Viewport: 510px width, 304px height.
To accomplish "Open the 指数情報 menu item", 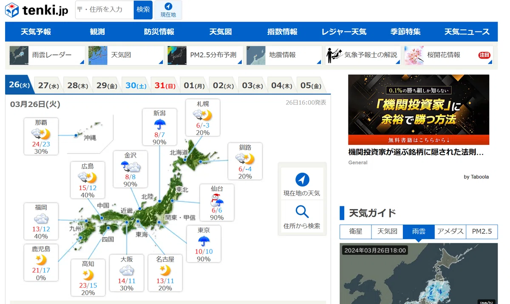I will [282, 32].
